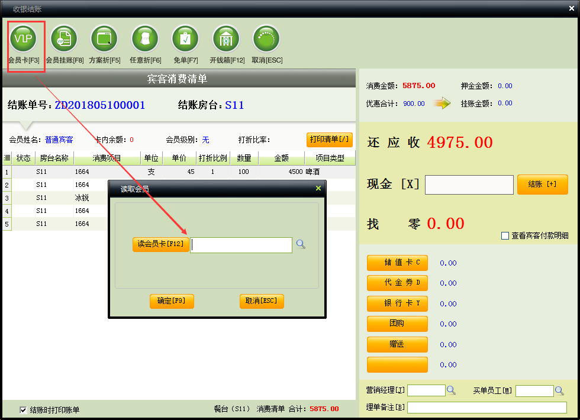Click the 结账 [+] button
The width and height of the screenshot is (580, 420).
[542, 185]
